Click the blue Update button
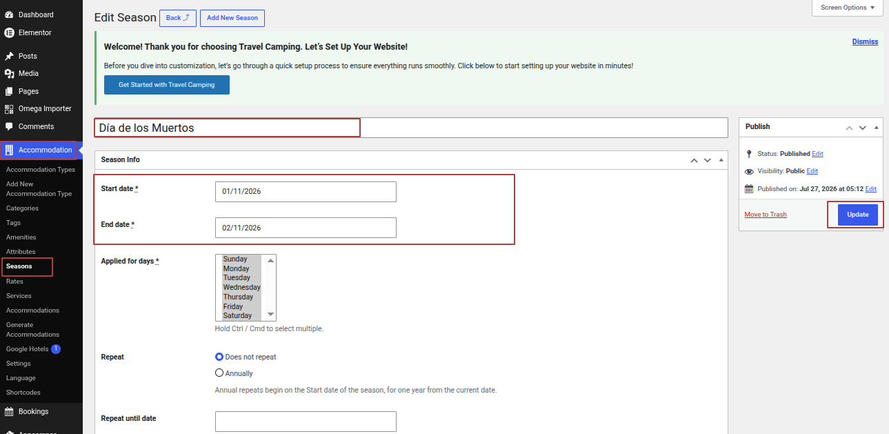 (858, 215)
